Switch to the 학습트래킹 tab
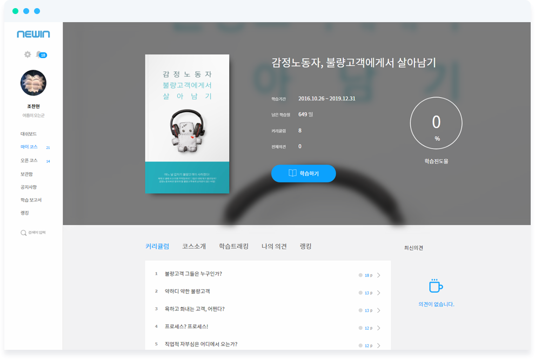This screenshot has height=359, width=535. coord(233,246)
